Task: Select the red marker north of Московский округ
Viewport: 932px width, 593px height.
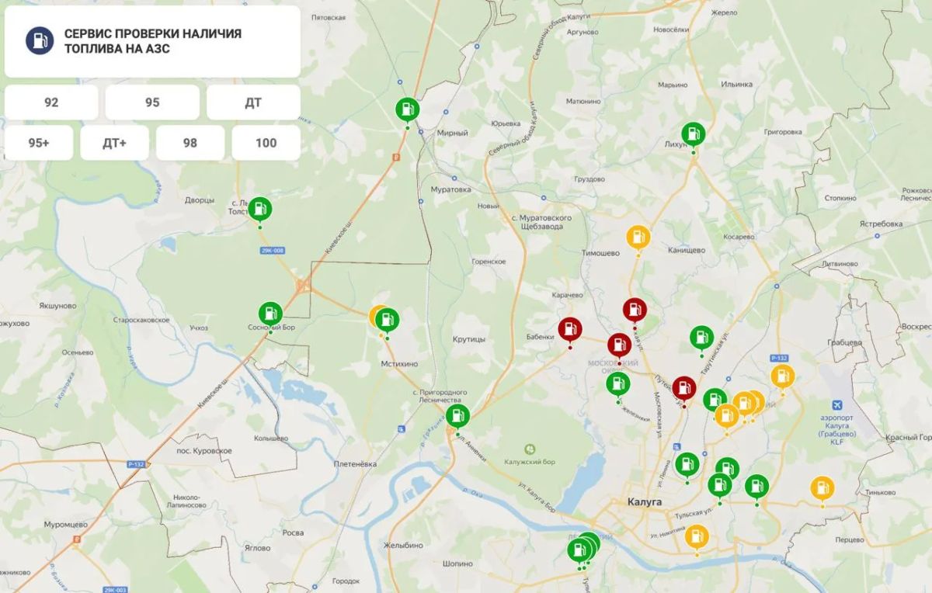Action: [635, 310]
